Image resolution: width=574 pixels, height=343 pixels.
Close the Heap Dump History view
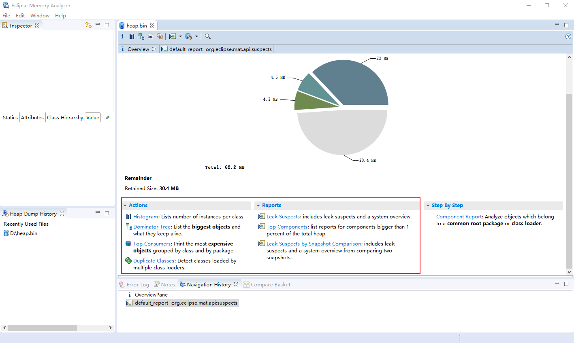[x=62, y=214]
